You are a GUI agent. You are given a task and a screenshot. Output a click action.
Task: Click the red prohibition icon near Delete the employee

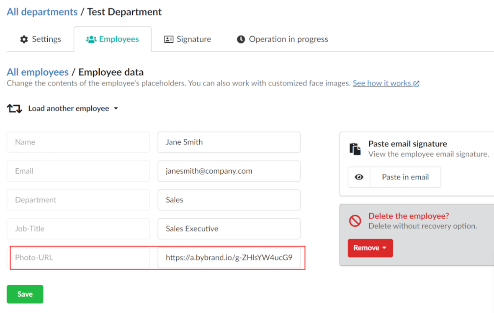coord(355,221)
